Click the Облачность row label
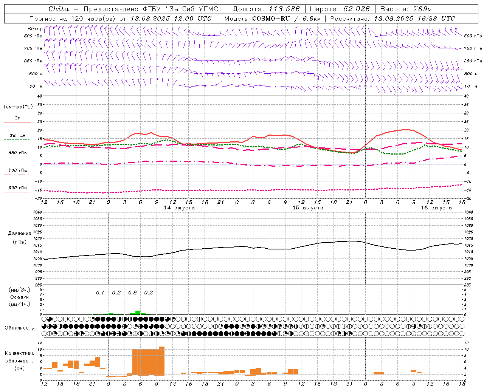484x387 pixels. tap(19, 328)
